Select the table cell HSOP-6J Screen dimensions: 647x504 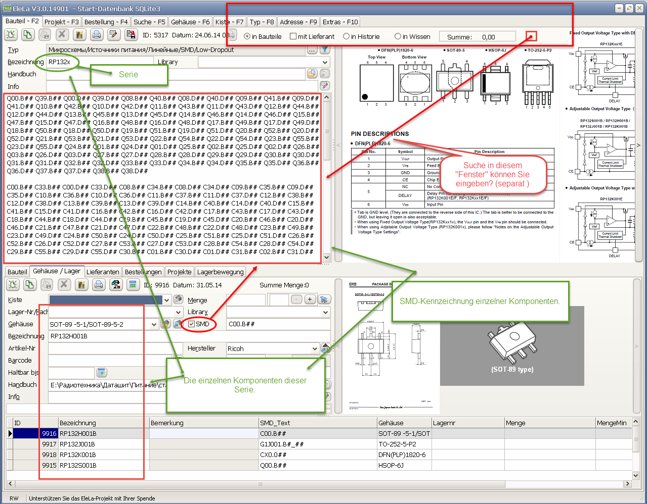tap(404, 465)
